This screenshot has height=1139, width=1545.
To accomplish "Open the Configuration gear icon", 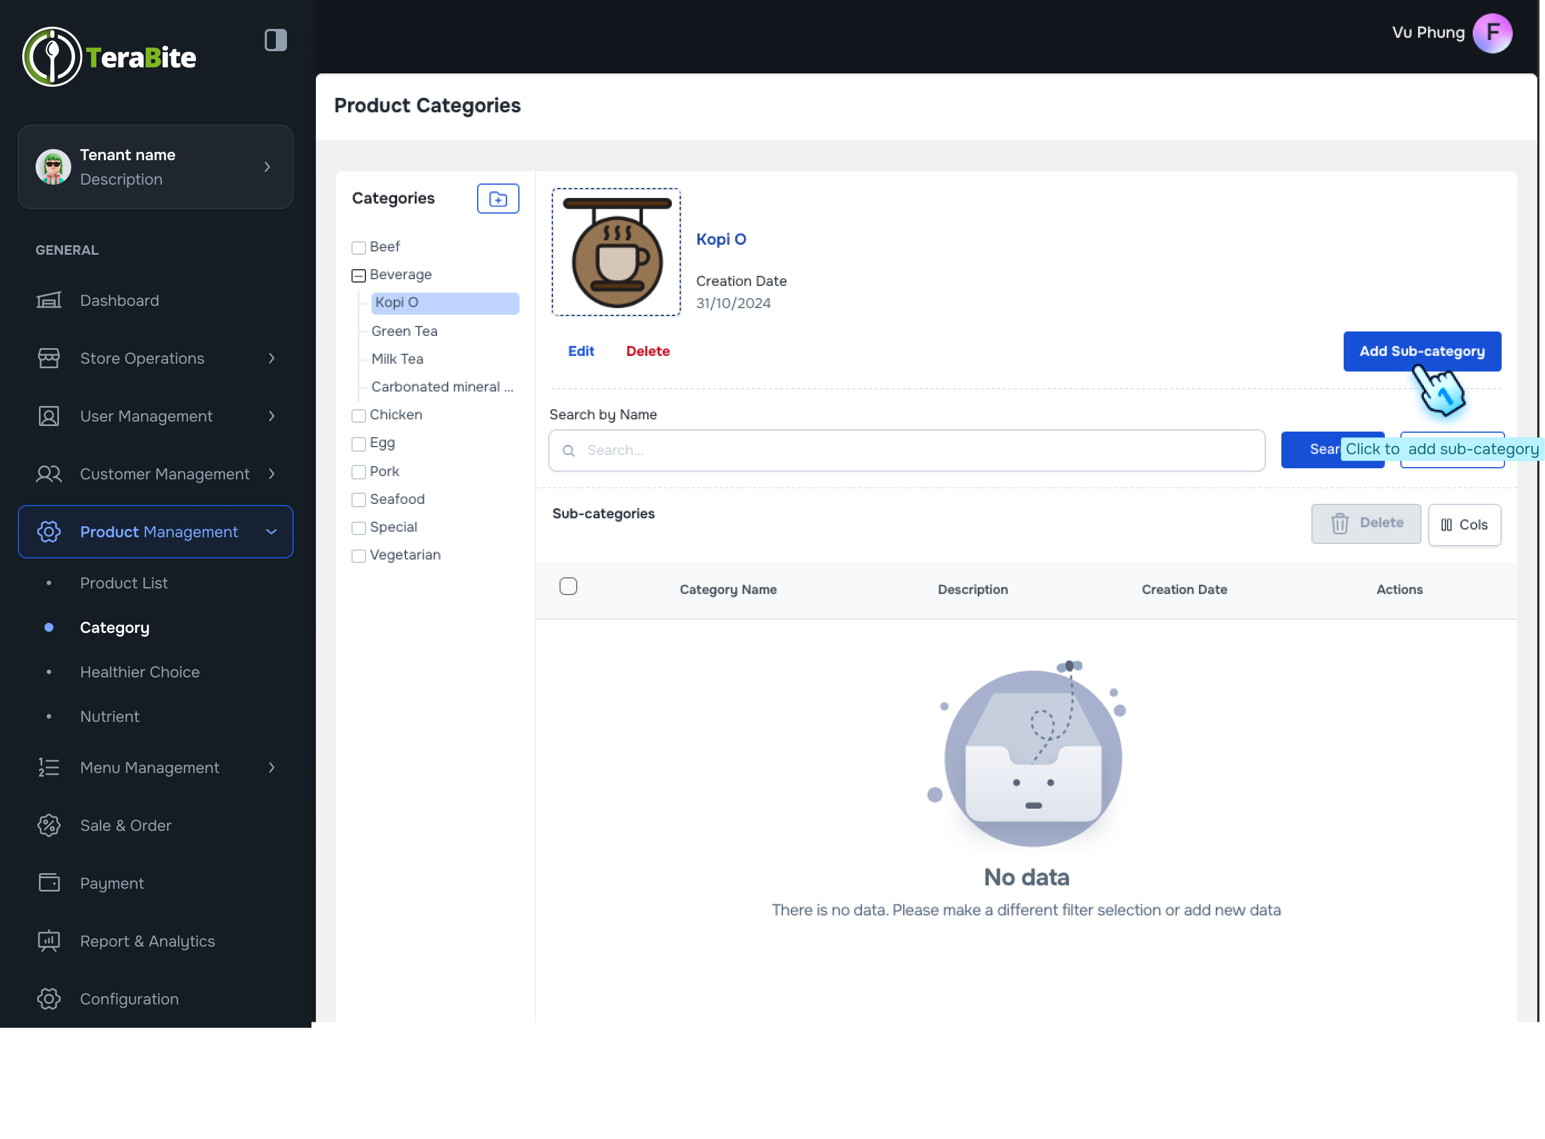I will [49, 999].
